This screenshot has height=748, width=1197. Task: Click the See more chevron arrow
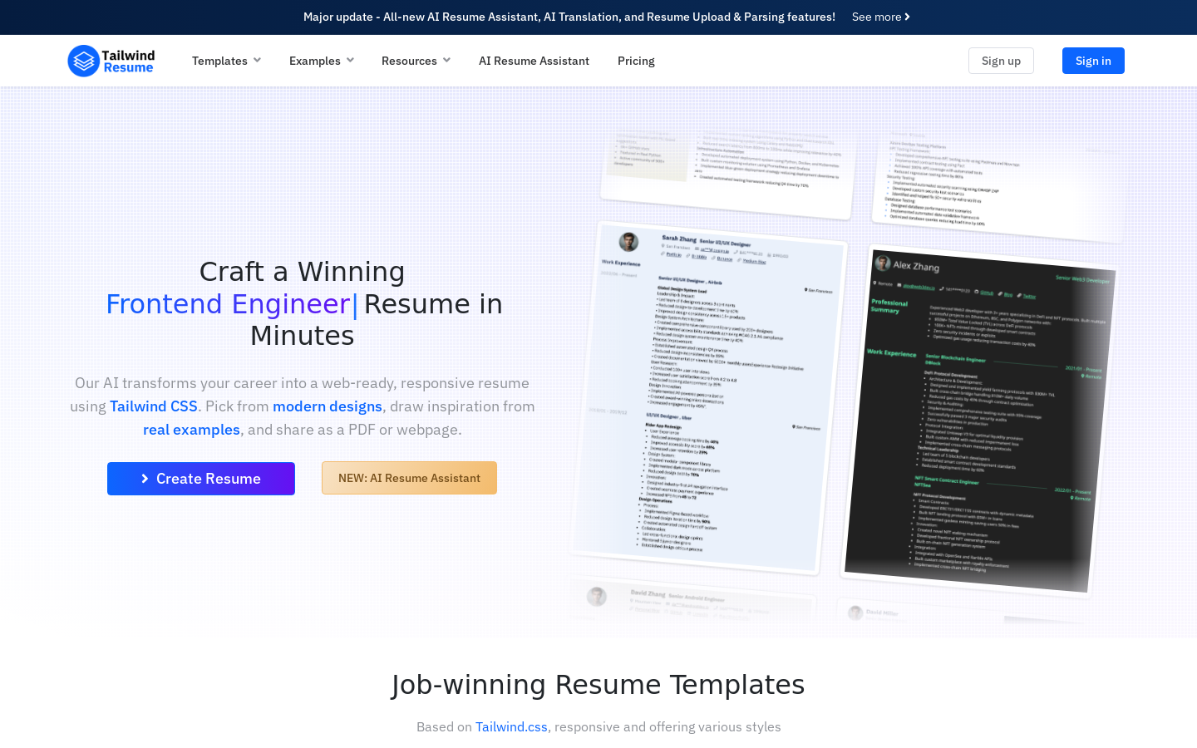point(908,17)
